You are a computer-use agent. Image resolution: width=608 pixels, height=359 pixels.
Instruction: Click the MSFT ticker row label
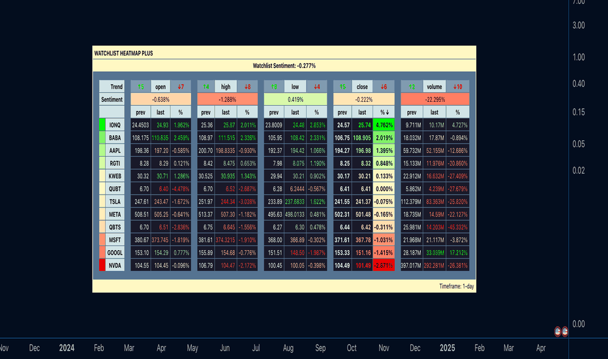click(x=115, y=240)
